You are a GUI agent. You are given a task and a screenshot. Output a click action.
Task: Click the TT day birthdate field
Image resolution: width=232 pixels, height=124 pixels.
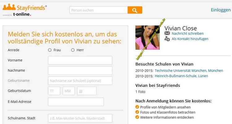[x=54, y=91]
